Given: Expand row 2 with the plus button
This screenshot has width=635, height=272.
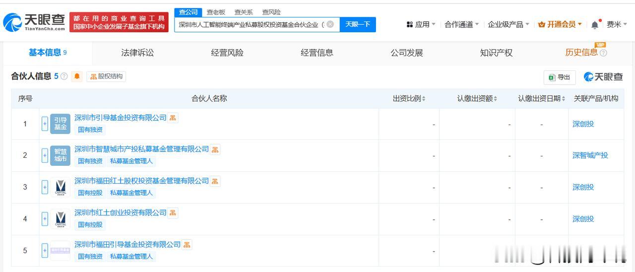Looking at the screenshot, I should (45, 155).
